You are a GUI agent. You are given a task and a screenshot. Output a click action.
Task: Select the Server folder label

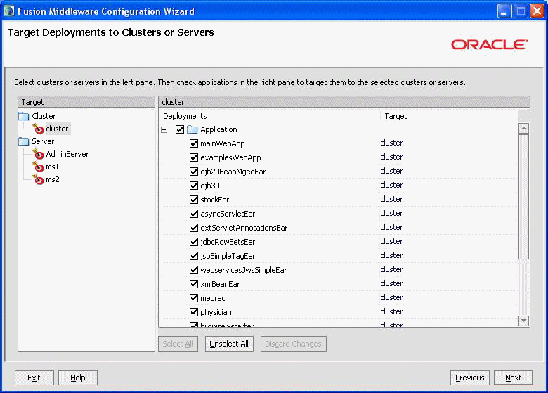pos(43,141)
